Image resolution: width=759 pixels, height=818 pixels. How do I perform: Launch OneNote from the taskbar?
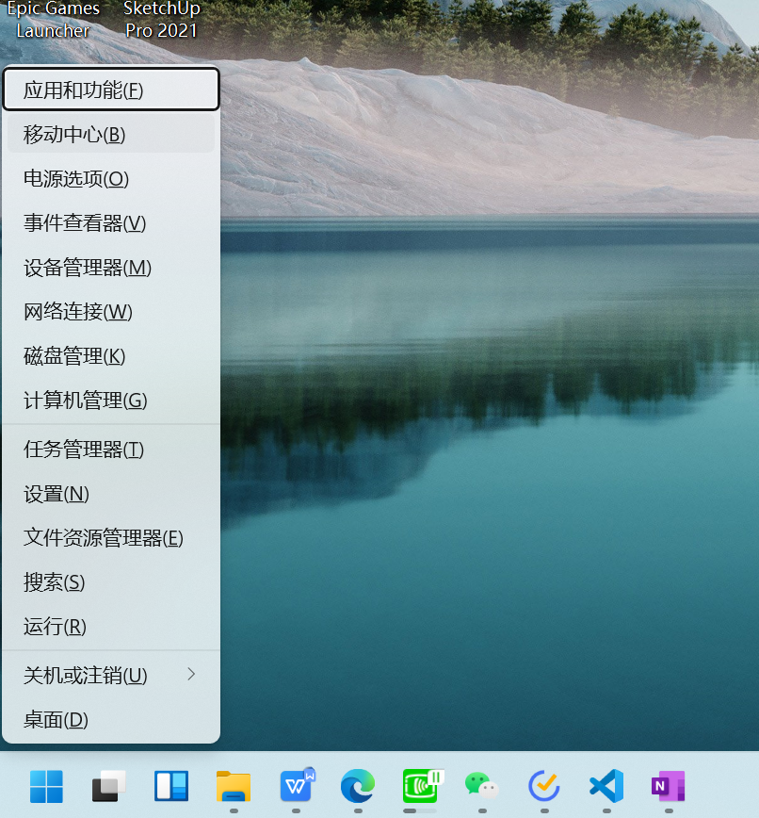click(668, 786)
